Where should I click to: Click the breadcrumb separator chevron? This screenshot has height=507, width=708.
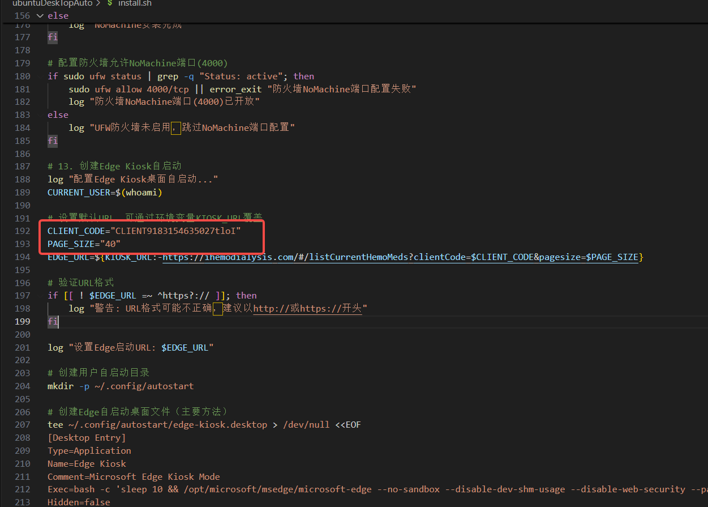click(x=97, y=3)
